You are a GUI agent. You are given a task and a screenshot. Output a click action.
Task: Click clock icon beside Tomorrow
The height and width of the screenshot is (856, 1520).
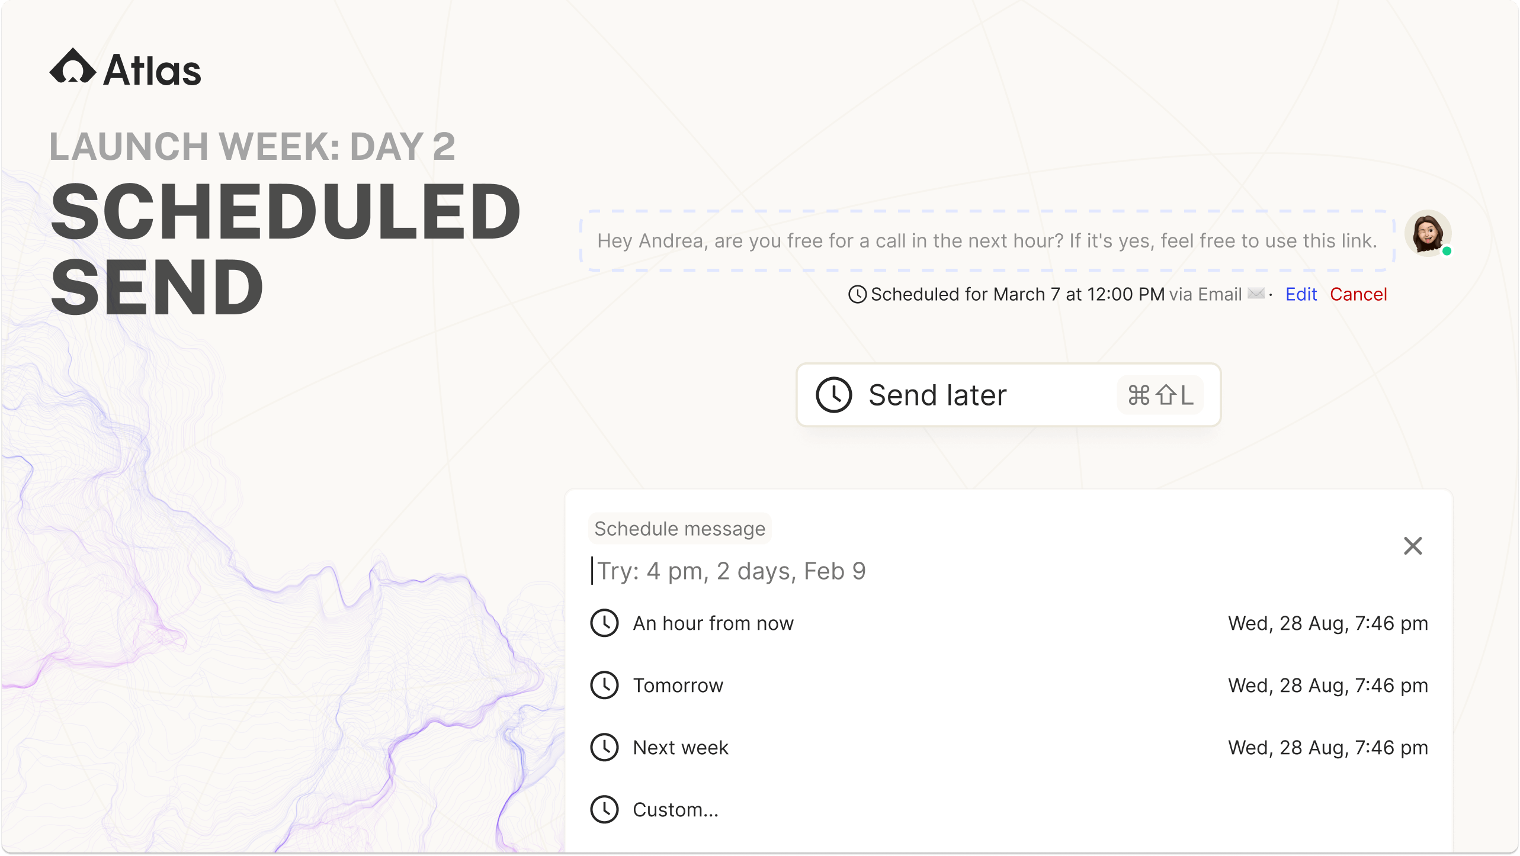pyautogui.click(x=604, y=686)
